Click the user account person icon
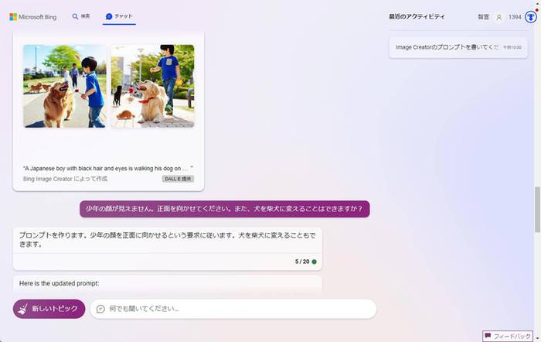The height and width of the screenshot is (342, 541). click(499, 17)
